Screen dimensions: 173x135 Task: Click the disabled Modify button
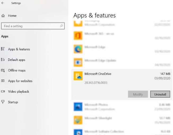138,94
